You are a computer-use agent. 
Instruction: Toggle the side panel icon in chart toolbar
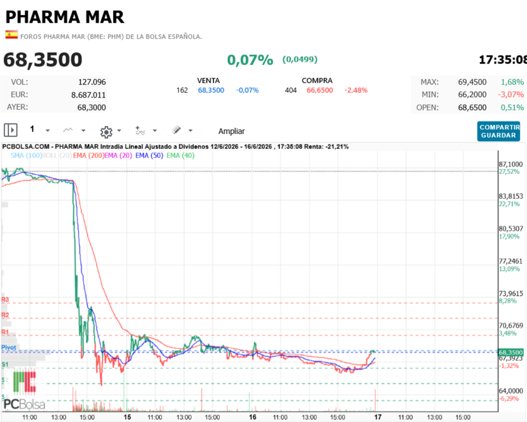[x=10, y=130]
